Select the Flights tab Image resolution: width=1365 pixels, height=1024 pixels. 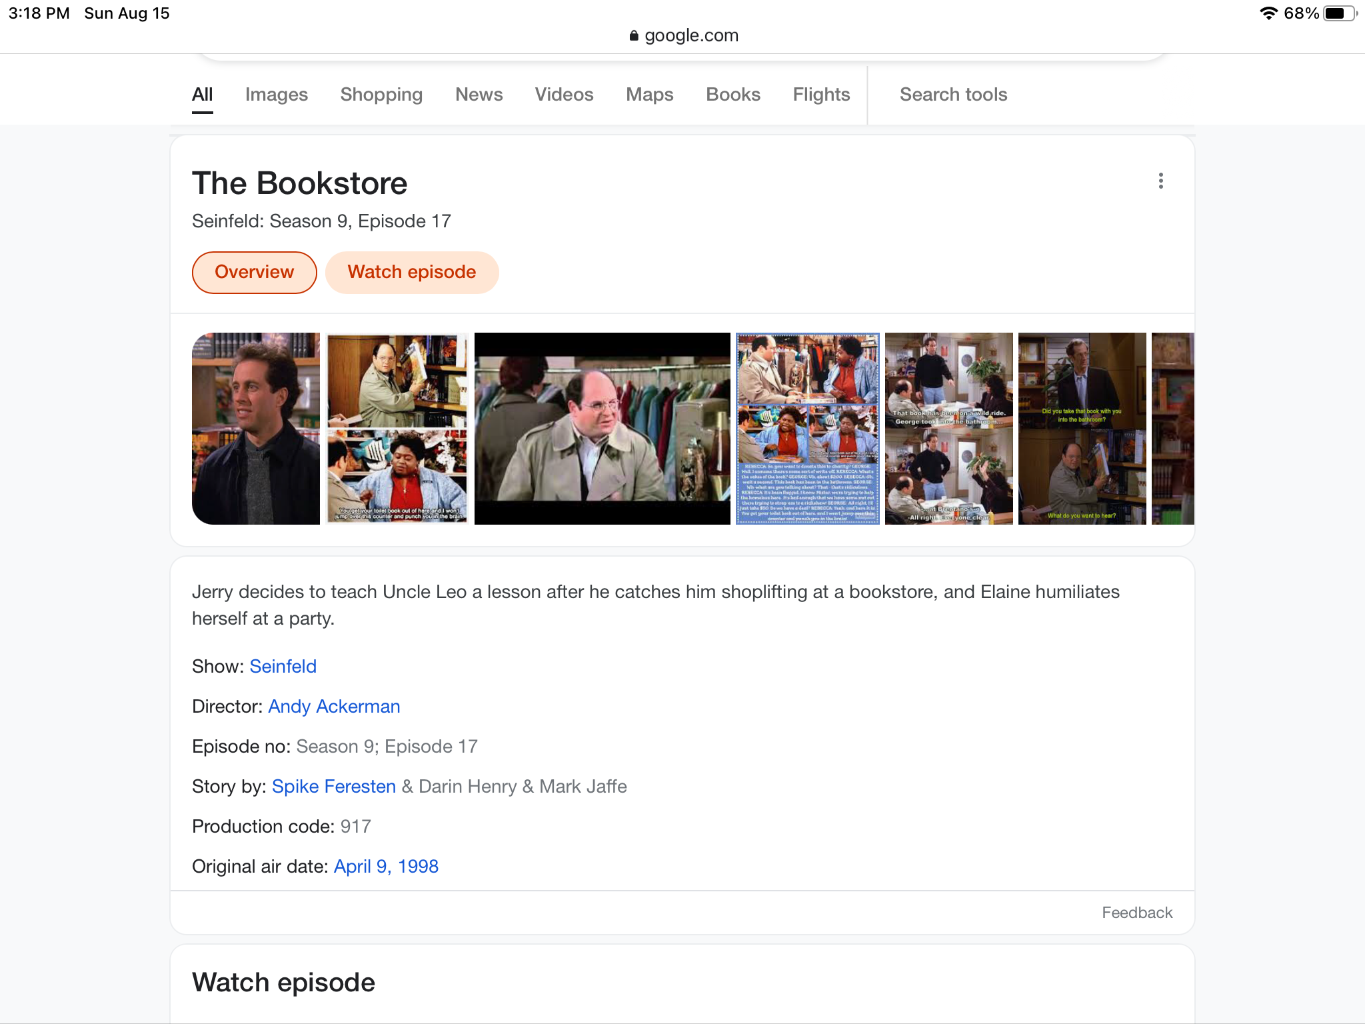coord(821,95)
